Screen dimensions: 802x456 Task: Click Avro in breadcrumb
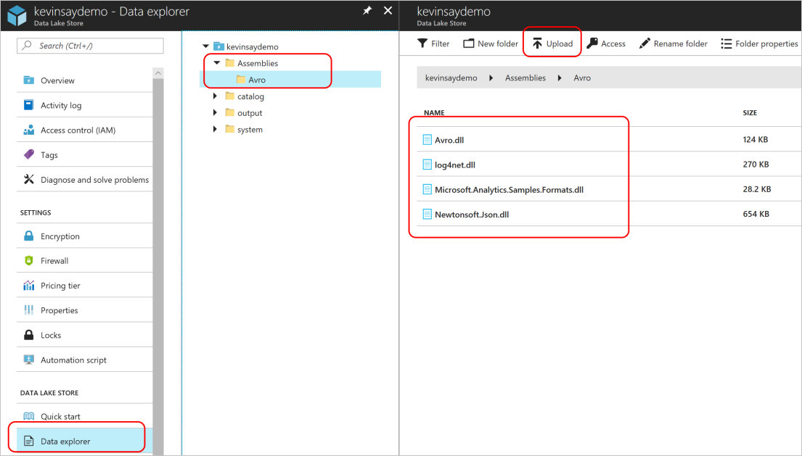tap(582, 78)
